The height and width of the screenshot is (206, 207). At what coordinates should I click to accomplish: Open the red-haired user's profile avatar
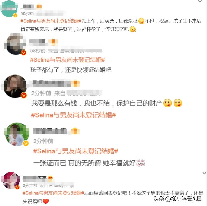coord(10,180)
